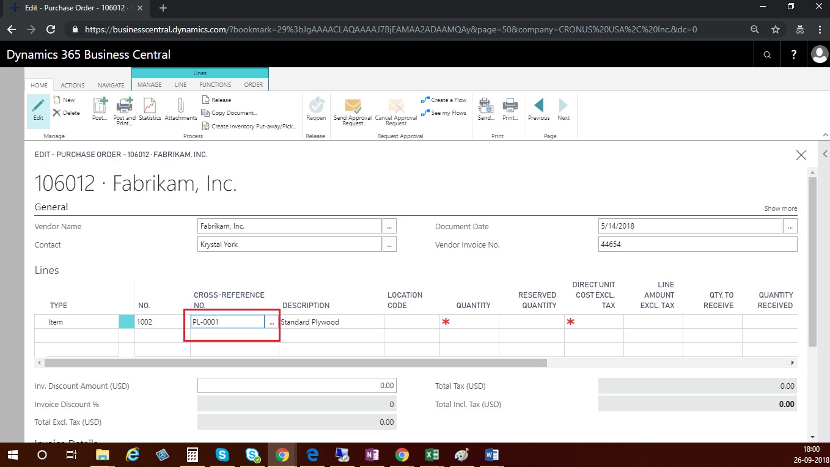830x467 pixels.
Task: Open Document Date picker ellipsis
Action: click(790, 226)
